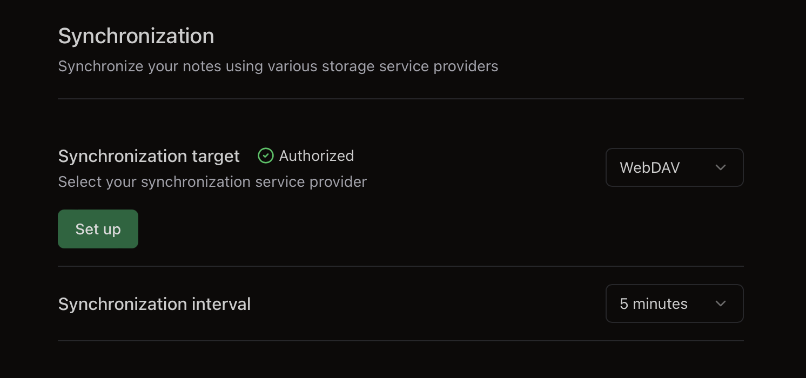Click the "5 minutes" value text

[653, 303]
